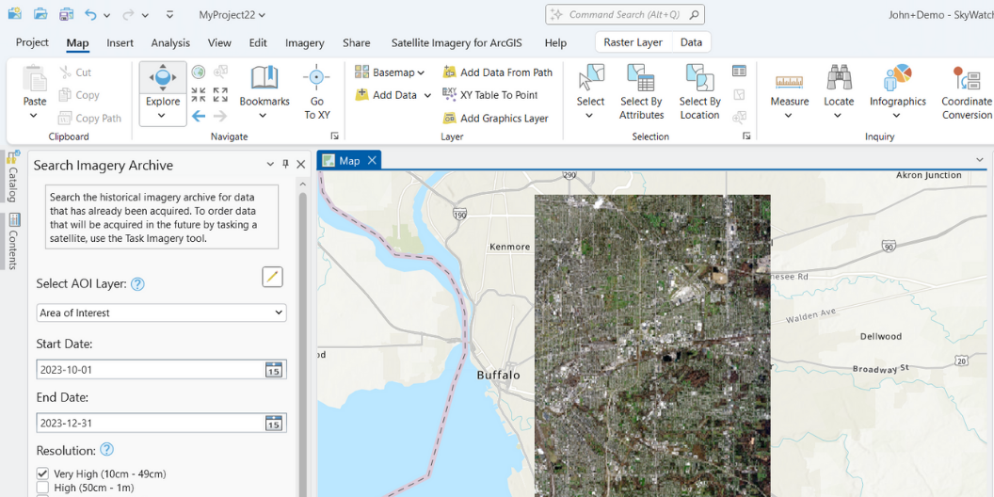Click the Copy button
Image resolution: width=994 pixels, height=497 pixels.
pos(79,95)
